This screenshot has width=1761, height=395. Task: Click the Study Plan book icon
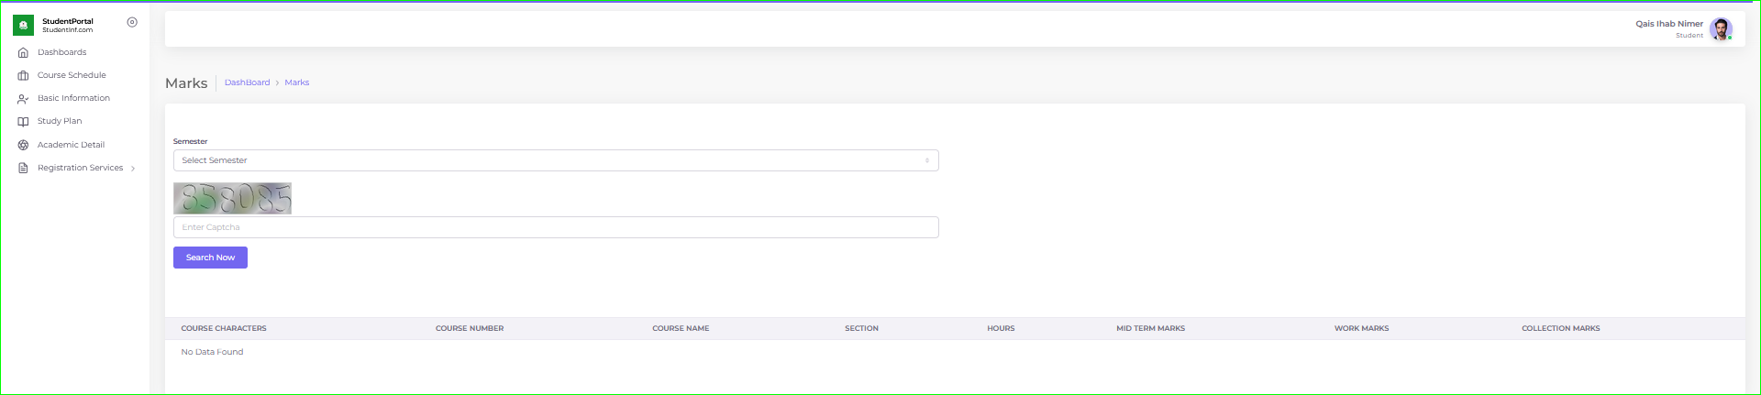tap(24, 122)
